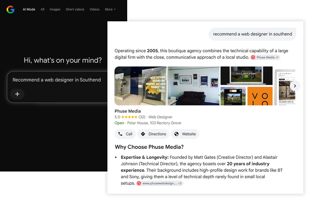The width and height of the screenshot is (310, 206).
Task: Open the Website button
Action: coord(185,134)
